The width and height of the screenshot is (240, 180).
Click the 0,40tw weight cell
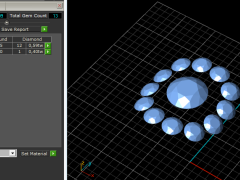click(35, 51)
